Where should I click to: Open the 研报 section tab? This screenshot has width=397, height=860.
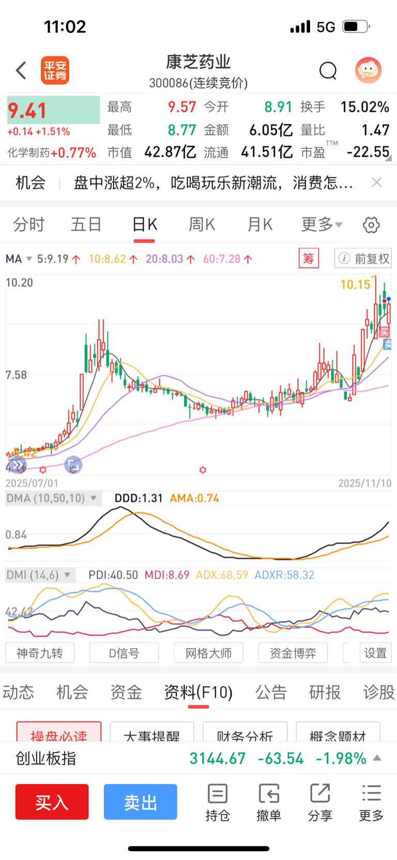[325, 692]
